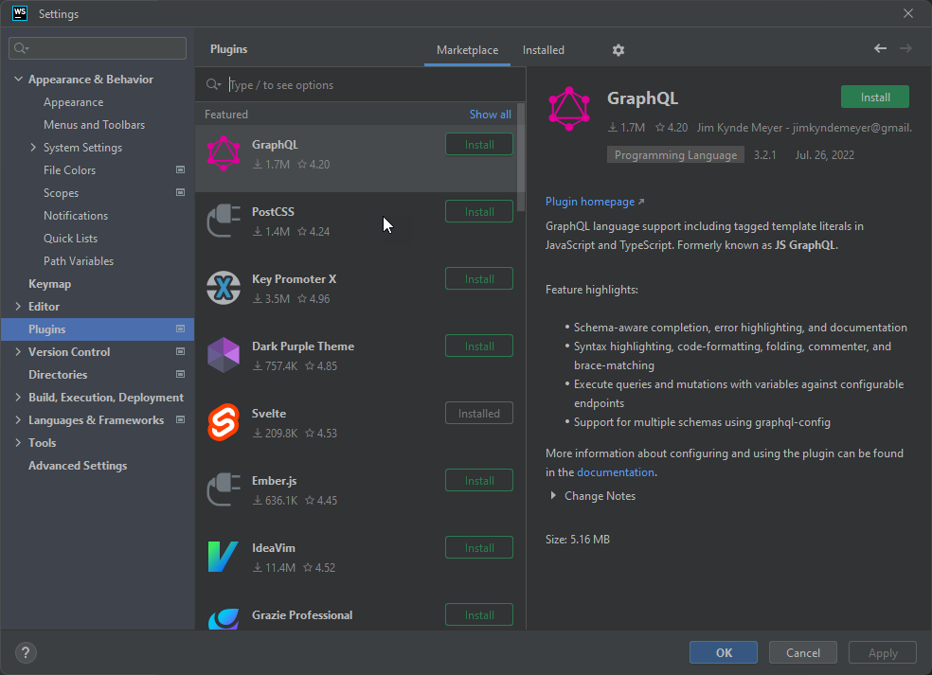The height and width of the screenshot is (675, 932).
Task: Install the Key Promoter X plugin
Action: (479, 278)
